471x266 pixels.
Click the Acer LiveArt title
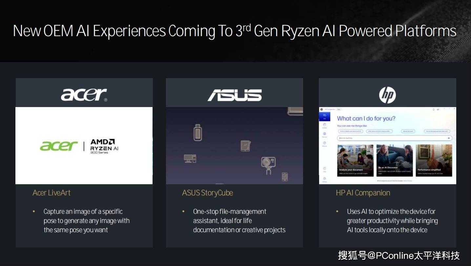tap(51, 193)
